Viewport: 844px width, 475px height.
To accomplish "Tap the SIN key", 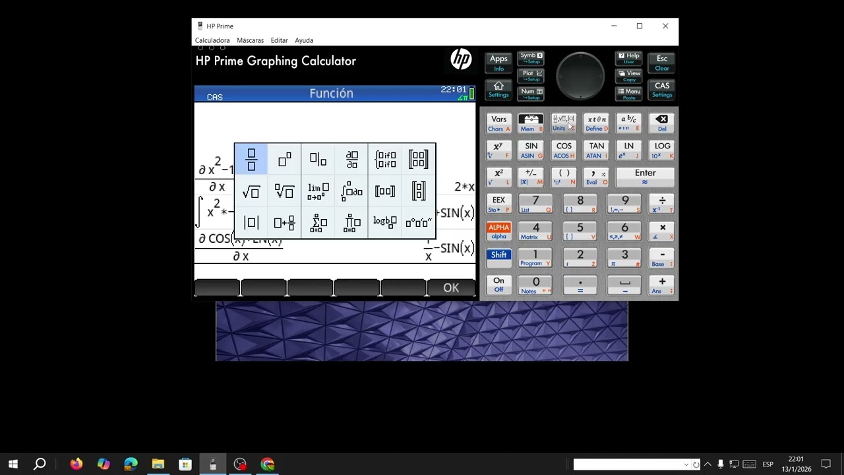I will [x=531, y=150].
